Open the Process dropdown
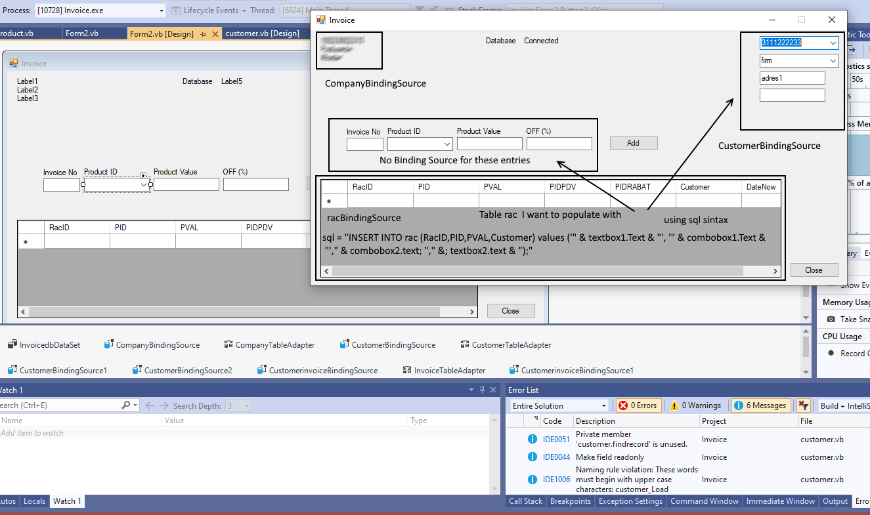This screenshot has height=515, width=870. click(162, 10)
